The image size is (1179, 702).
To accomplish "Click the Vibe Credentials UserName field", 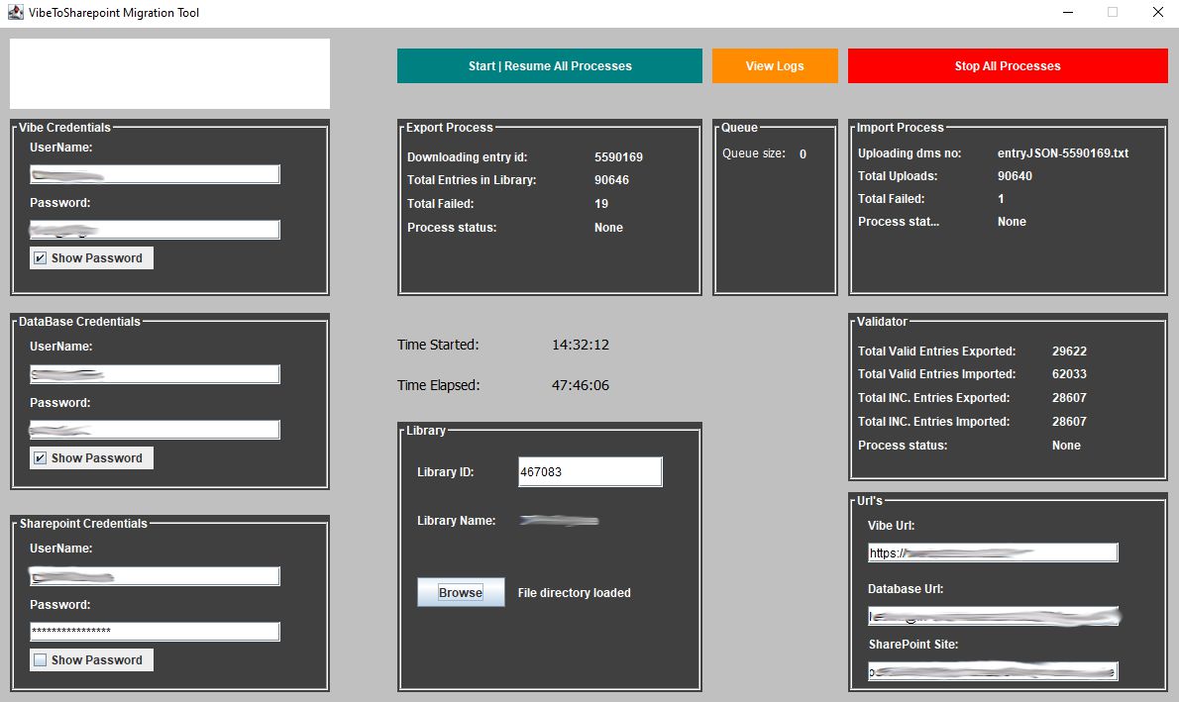I will 155,174.
